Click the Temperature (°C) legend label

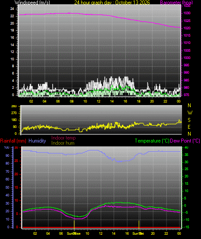[x=152, y=141]
